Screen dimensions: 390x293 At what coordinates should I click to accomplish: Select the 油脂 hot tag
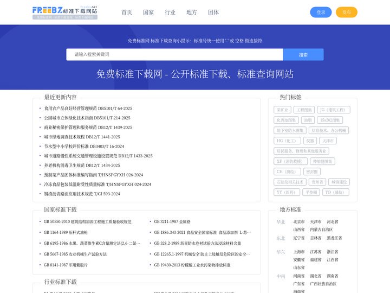(x=308, y=120)
